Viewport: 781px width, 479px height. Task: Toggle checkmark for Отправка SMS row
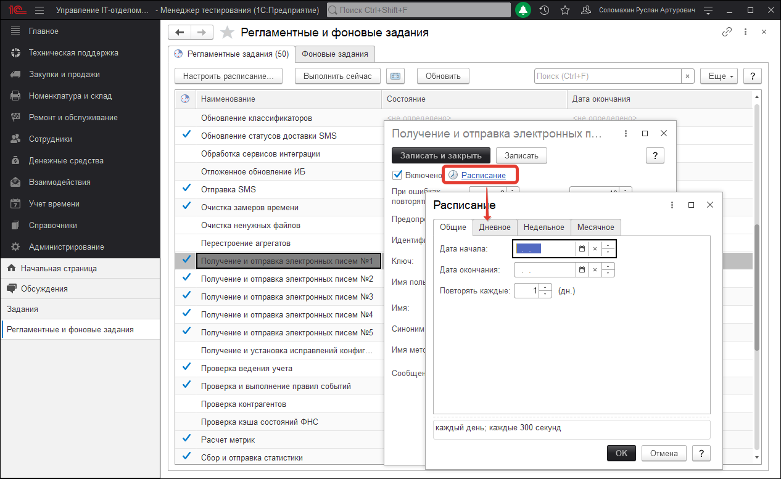(x=186, y=189)
